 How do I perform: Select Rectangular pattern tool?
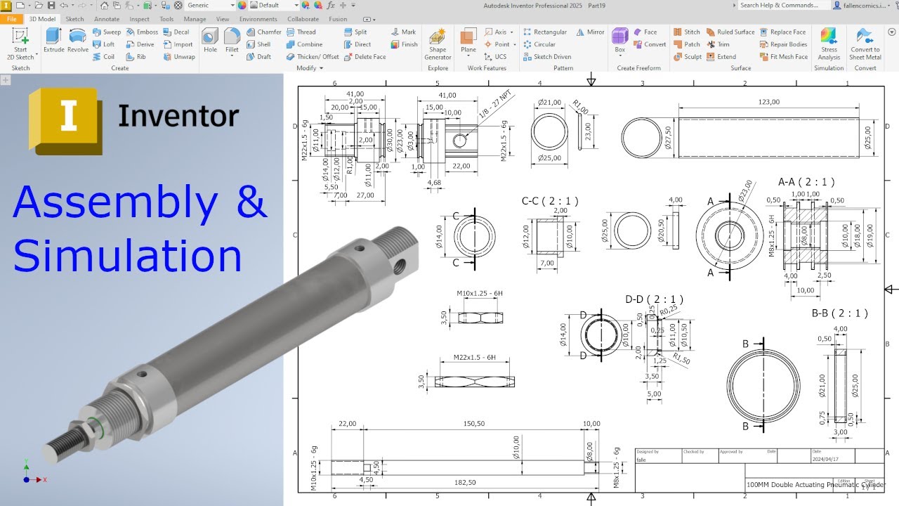point(544,32)
